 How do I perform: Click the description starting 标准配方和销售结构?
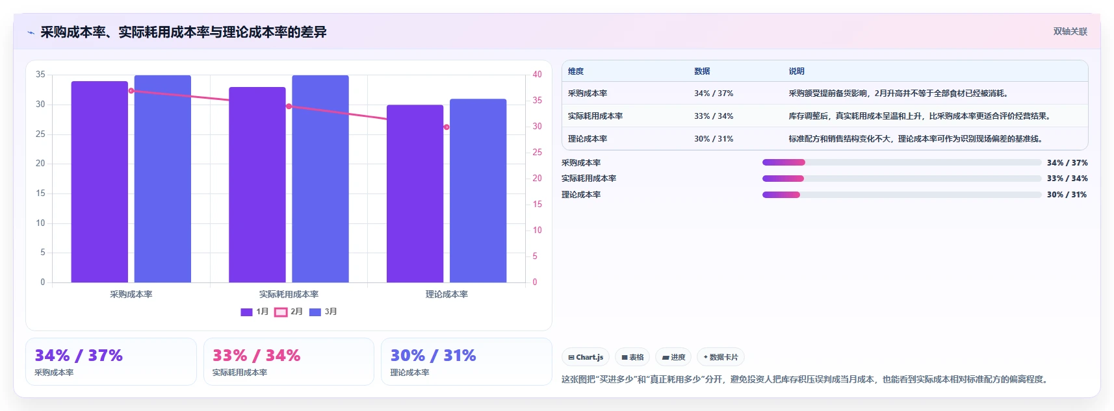coord(917,139)
